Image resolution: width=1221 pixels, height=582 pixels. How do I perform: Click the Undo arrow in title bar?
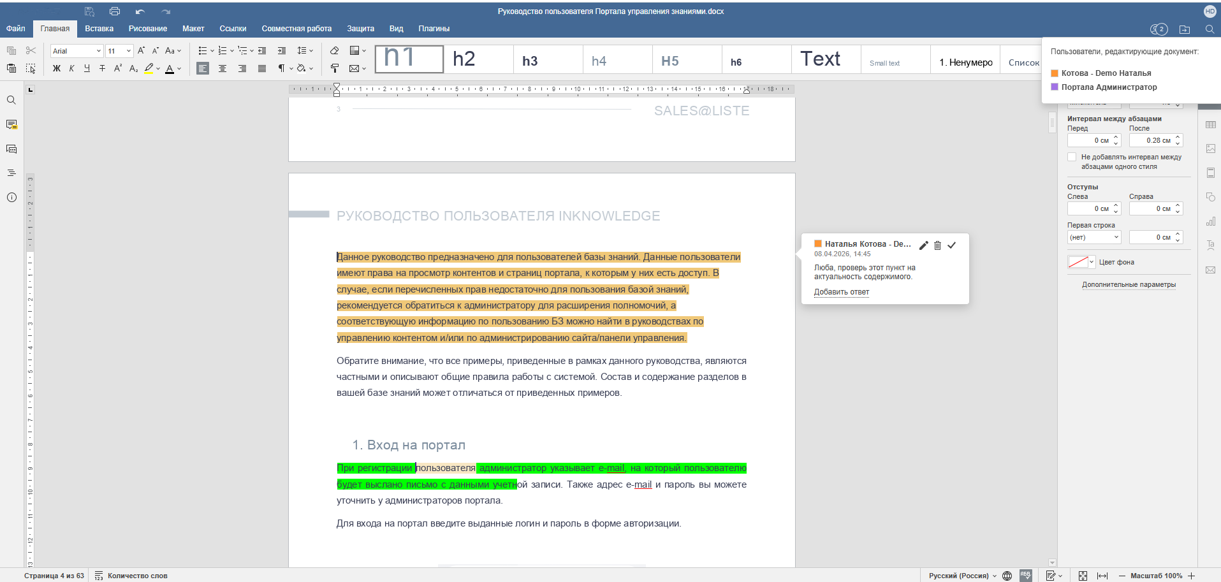click(140, 11)
